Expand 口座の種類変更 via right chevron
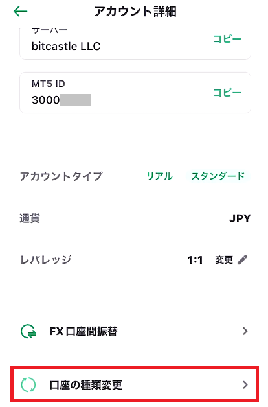The image size is (268, 407). pos(245,385)
